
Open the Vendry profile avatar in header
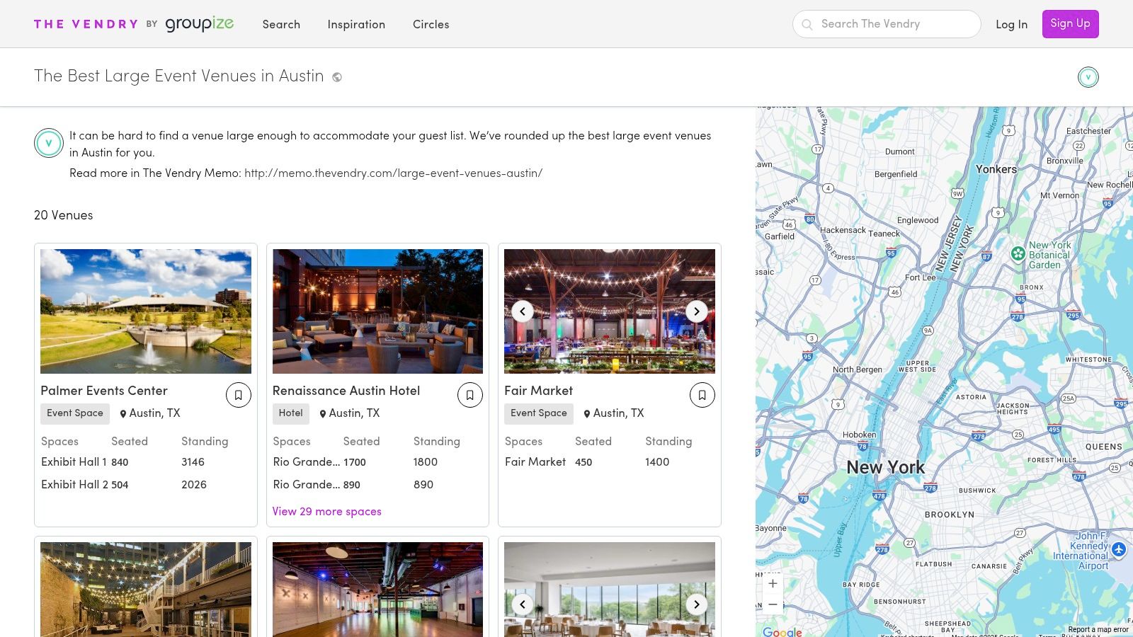(1088, 77)
